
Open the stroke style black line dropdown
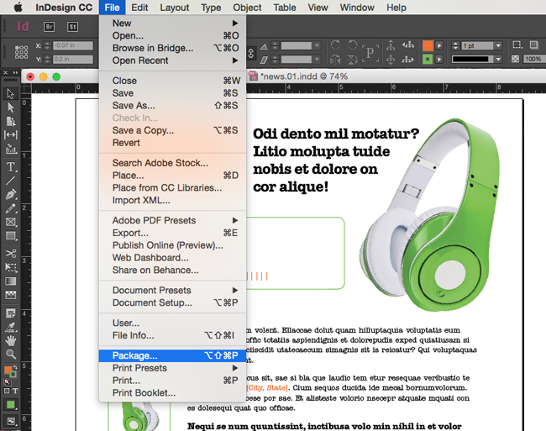[498, 59]
